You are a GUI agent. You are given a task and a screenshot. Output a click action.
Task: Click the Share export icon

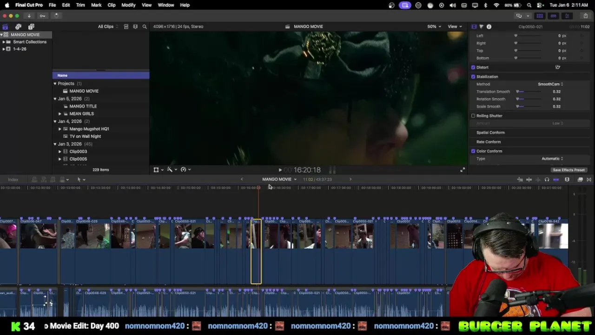[585, 16]
